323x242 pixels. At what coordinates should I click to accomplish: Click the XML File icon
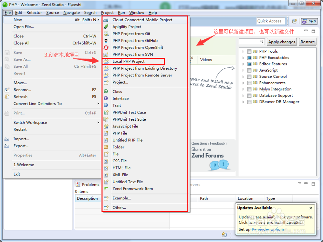coord(106,175)
